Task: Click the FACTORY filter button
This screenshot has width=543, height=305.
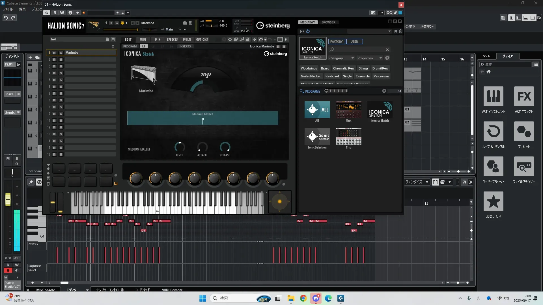Action: click(x=336, y=42)
